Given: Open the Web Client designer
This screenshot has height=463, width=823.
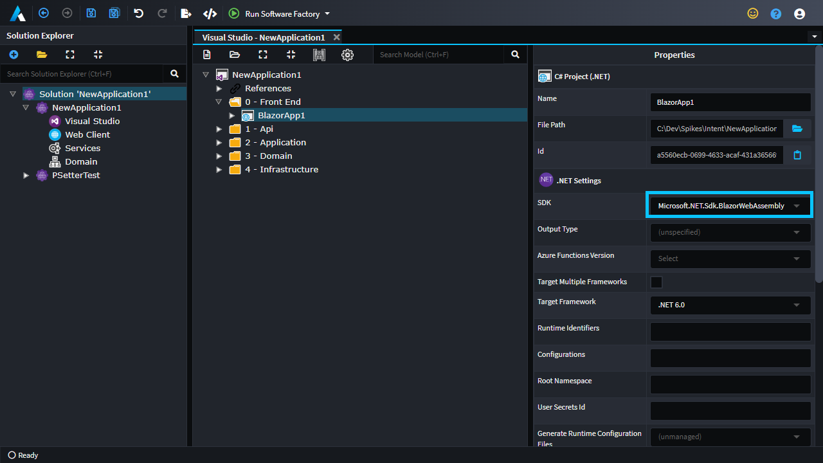Looking at the screenshot, I should click(87, 134).
